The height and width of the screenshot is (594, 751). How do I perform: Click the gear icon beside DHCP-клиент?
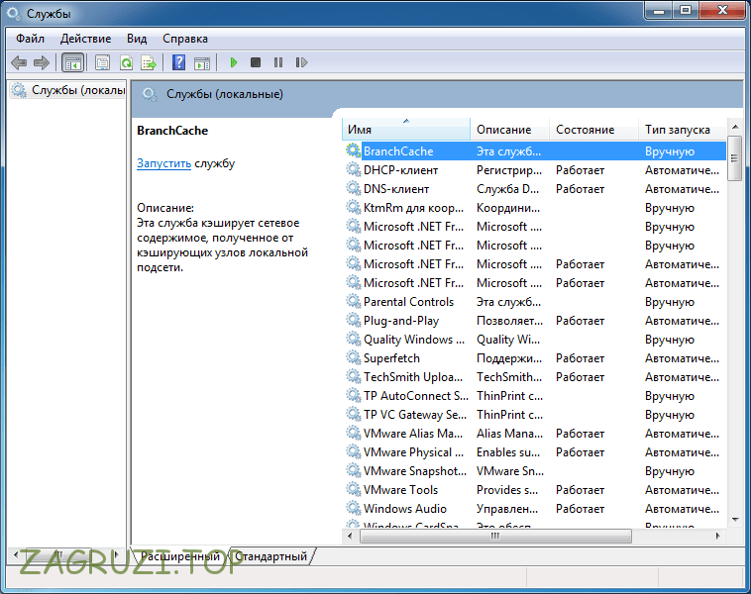tap(354, 169)
